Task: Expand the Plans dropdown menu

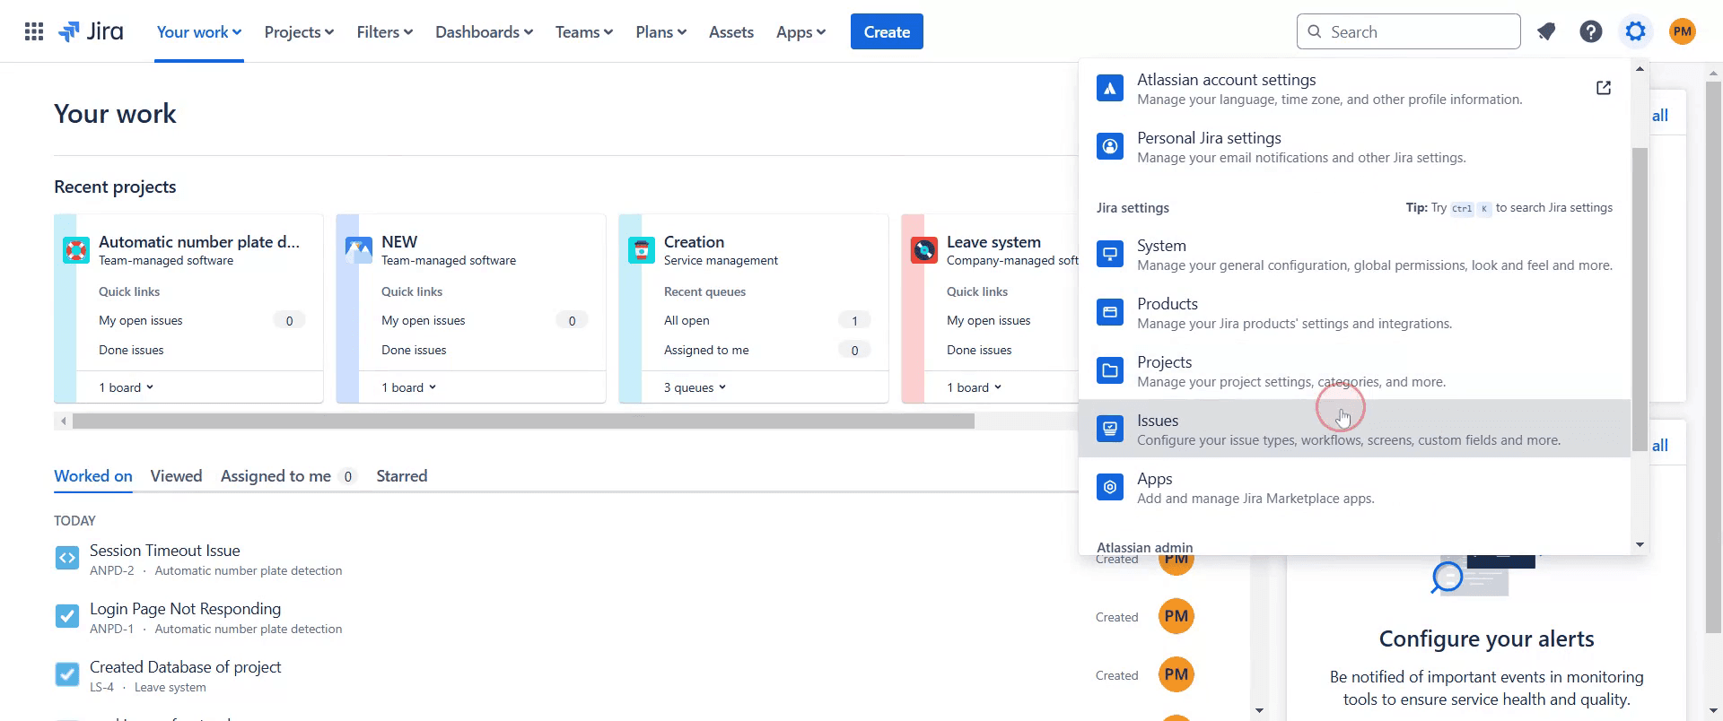Action: click(x=661, y=32)
